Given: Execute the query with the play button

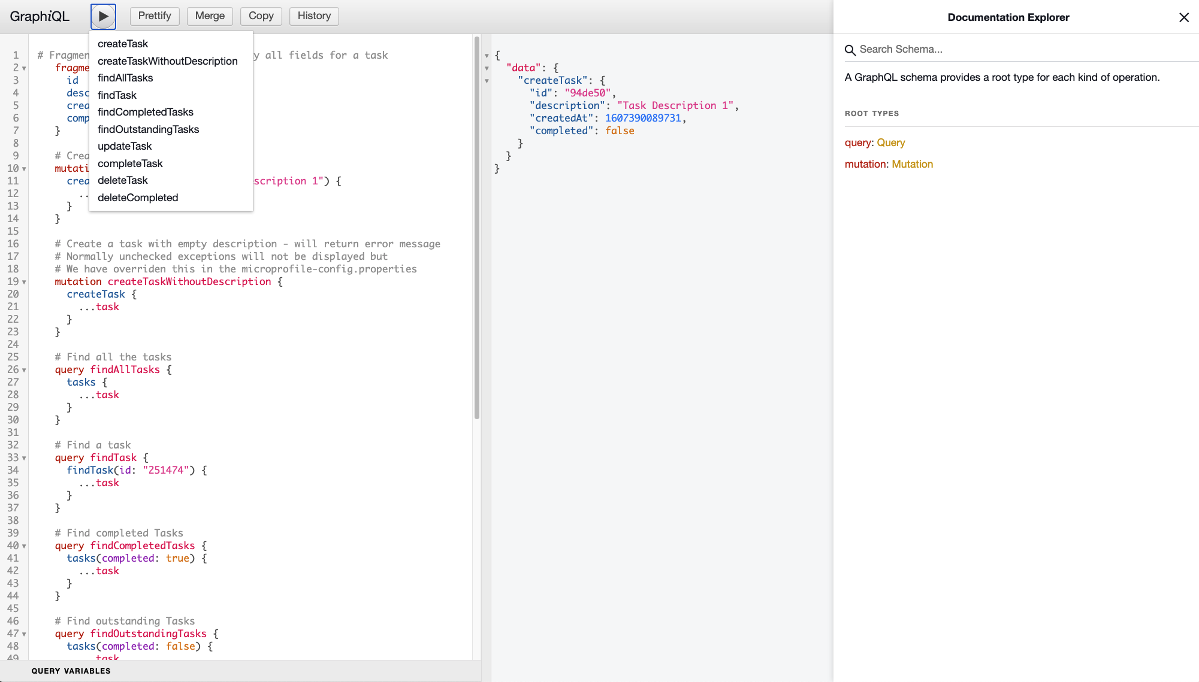Looking at the screenshot, I should (103, 16).
